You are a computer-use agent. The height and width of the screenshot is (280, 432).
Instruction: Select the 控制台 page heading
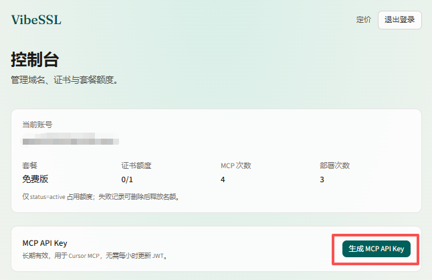(35, 60)
